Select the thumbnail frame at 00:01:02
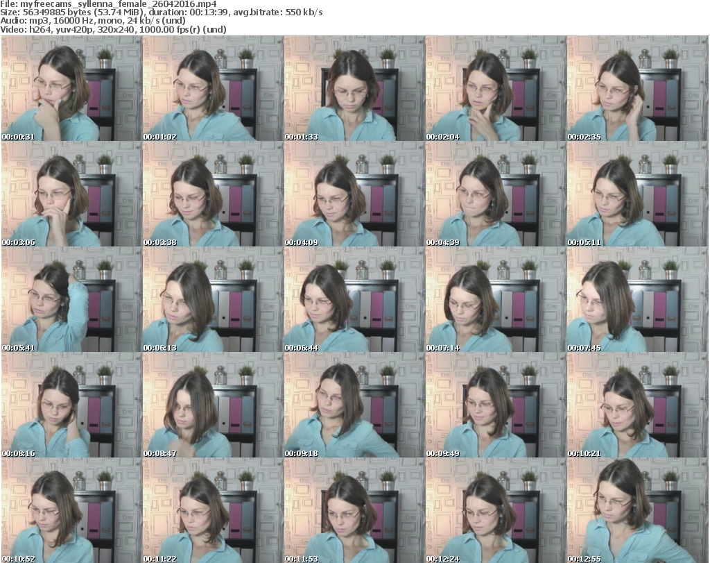Viewport: 710px width, 563px height. 213,88
